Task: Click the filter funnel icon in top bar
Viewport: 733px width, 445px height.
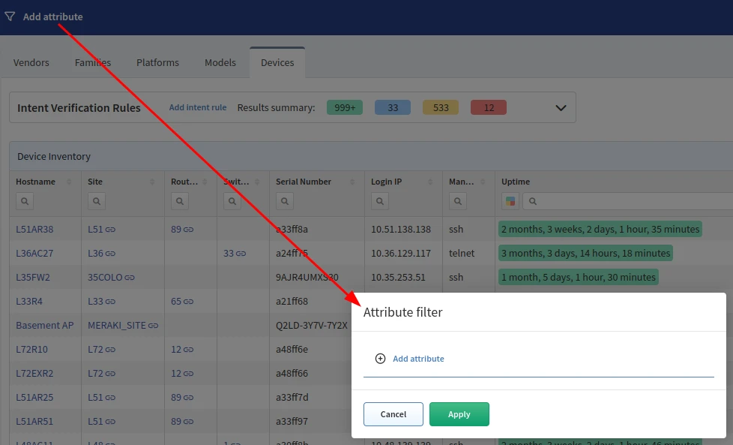Action: point(10,17)
